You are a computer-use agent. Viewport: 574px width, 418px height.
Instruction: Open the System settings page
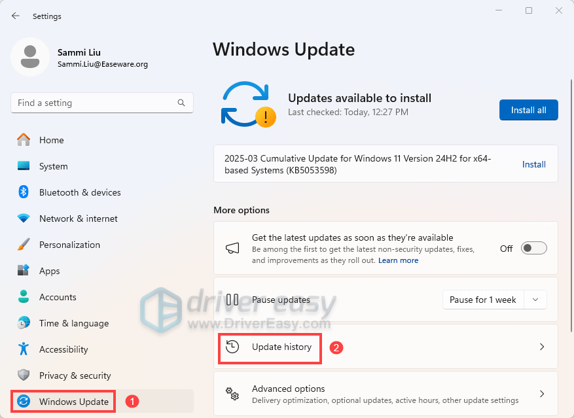point(52,166)
